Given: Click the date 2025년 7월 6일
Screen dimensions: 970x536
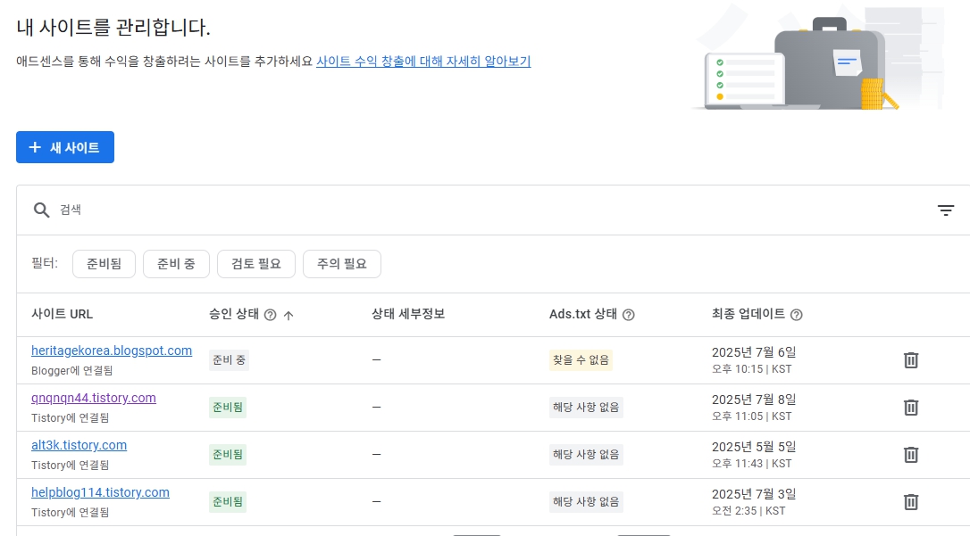Looking at the screenshot, I should pos(754,352).
